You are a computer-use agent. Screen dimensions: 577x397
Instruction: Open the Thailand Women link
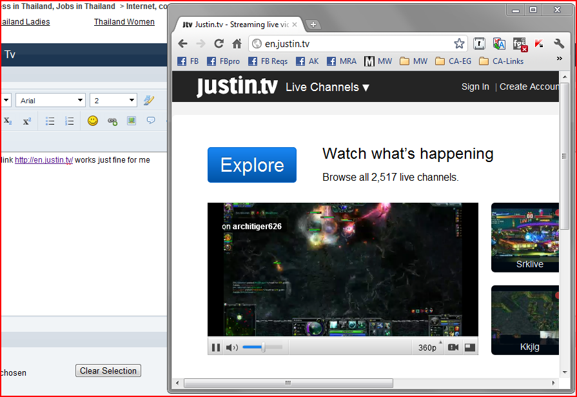124,22
